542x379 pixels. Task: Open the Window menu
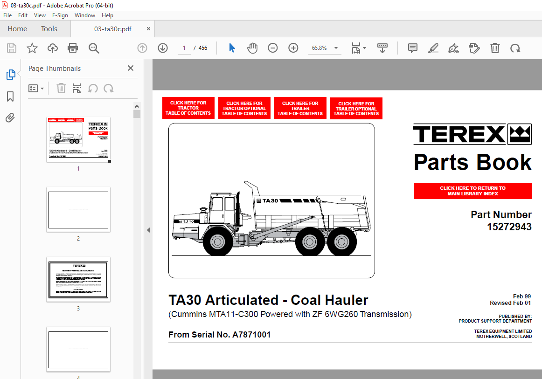point(85,15)
